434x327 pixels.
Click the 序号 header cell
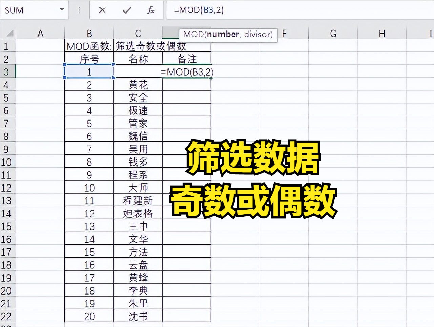(89, 59)
